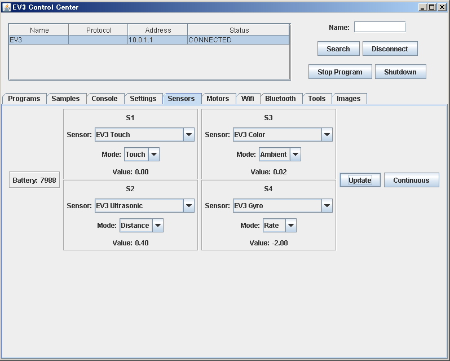Screen dimensions: 450x361
Task: Switch to the Motors tab
Action: click(218, 98)
